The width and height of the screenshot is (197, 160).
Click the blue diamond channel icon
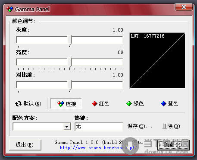(x=163, y=104)
